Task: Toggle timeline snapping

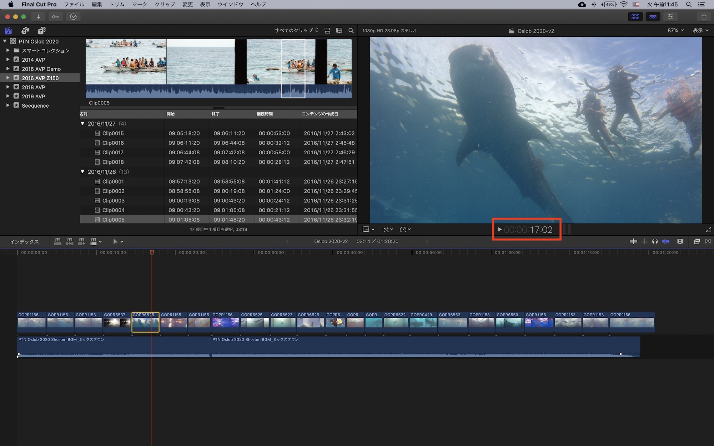Action: pos(666,241)
